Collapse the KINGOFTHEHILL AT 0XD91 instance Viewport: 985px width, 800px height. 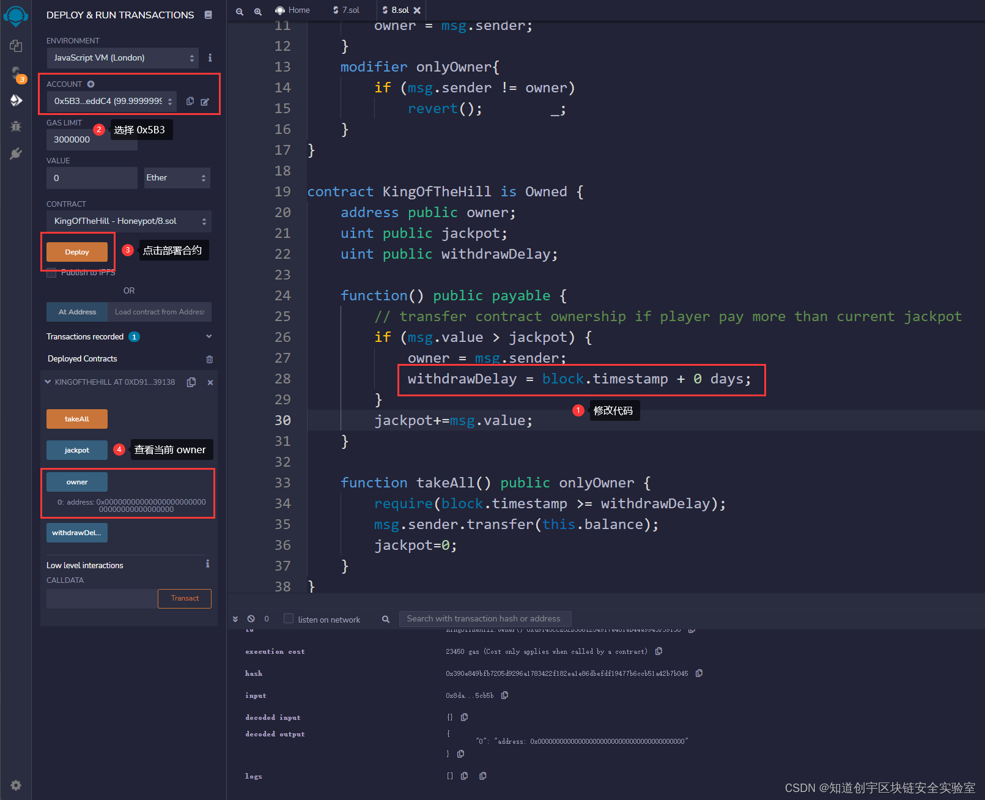[x=48, y=382]
